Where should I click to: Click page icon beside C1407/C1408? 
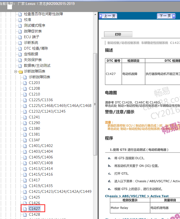pos(25,163)
